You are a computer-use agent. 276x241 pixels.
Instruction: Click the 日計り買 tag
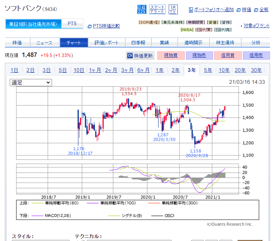tap(204, 30)
